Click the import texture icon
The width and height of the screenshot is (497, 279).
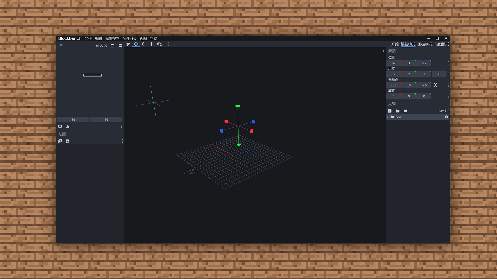click(x=60, y=141)
